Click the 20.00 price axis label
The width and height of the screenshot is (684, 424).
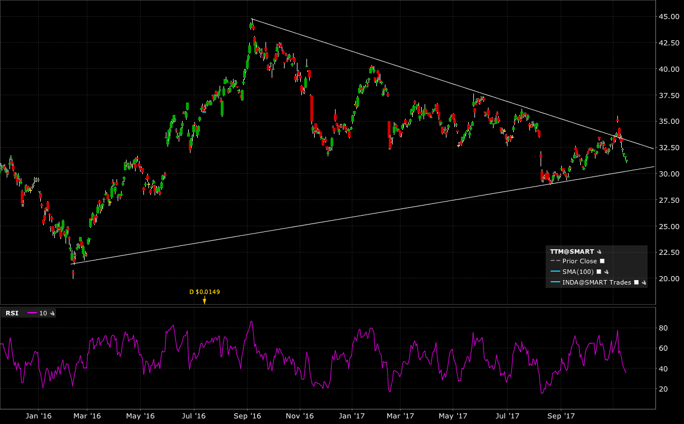click(x=668, y=279)
